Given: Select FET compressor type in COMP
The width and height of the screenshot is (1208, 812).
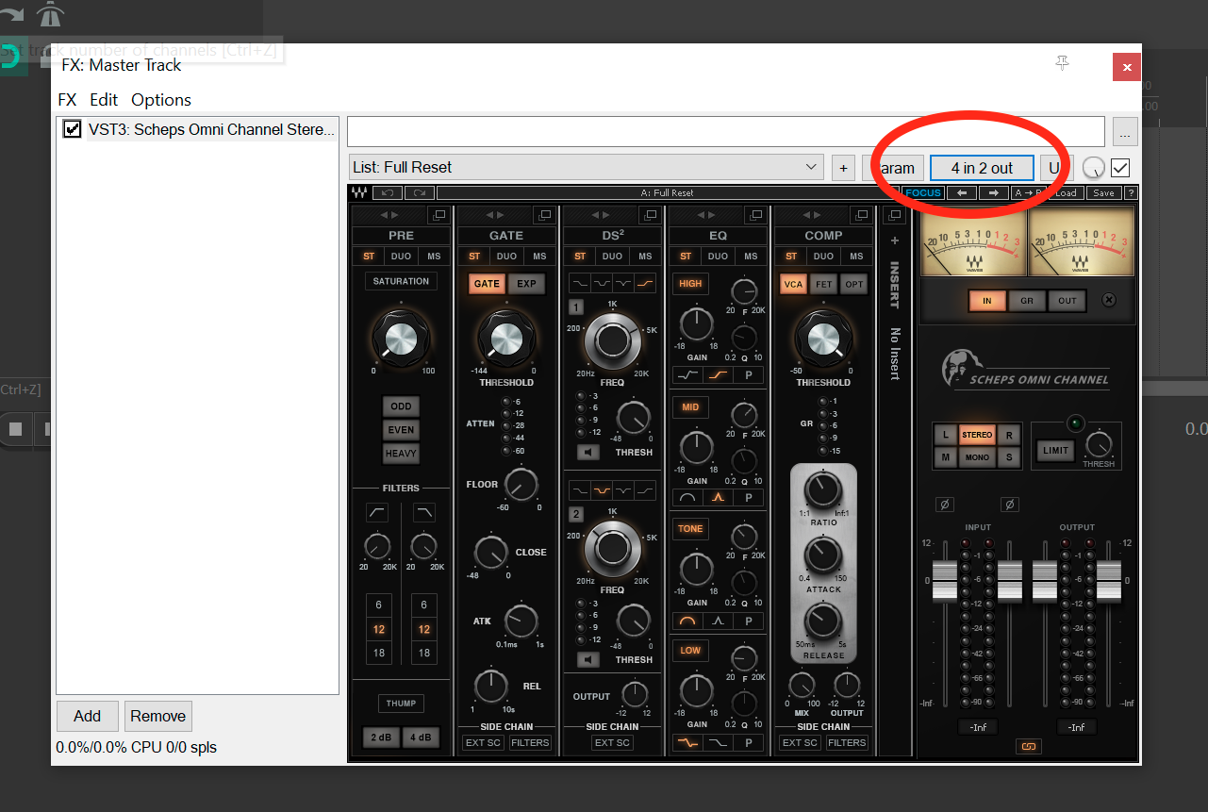Looking at the screenshot, I should [823, 283].
